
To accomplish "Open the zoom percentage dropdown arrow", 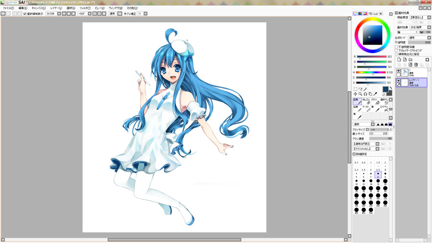I will coord(59,13).
